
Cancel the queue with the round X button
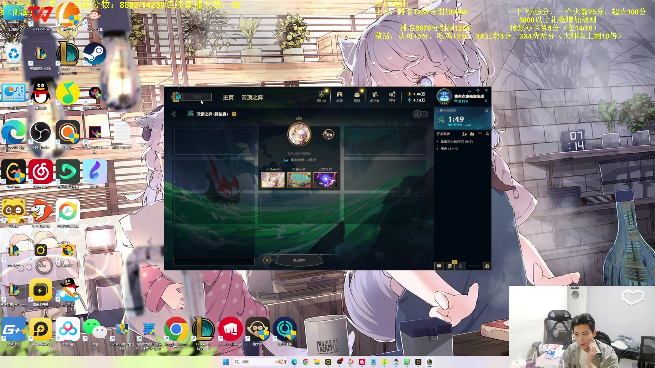click(267, 260)
